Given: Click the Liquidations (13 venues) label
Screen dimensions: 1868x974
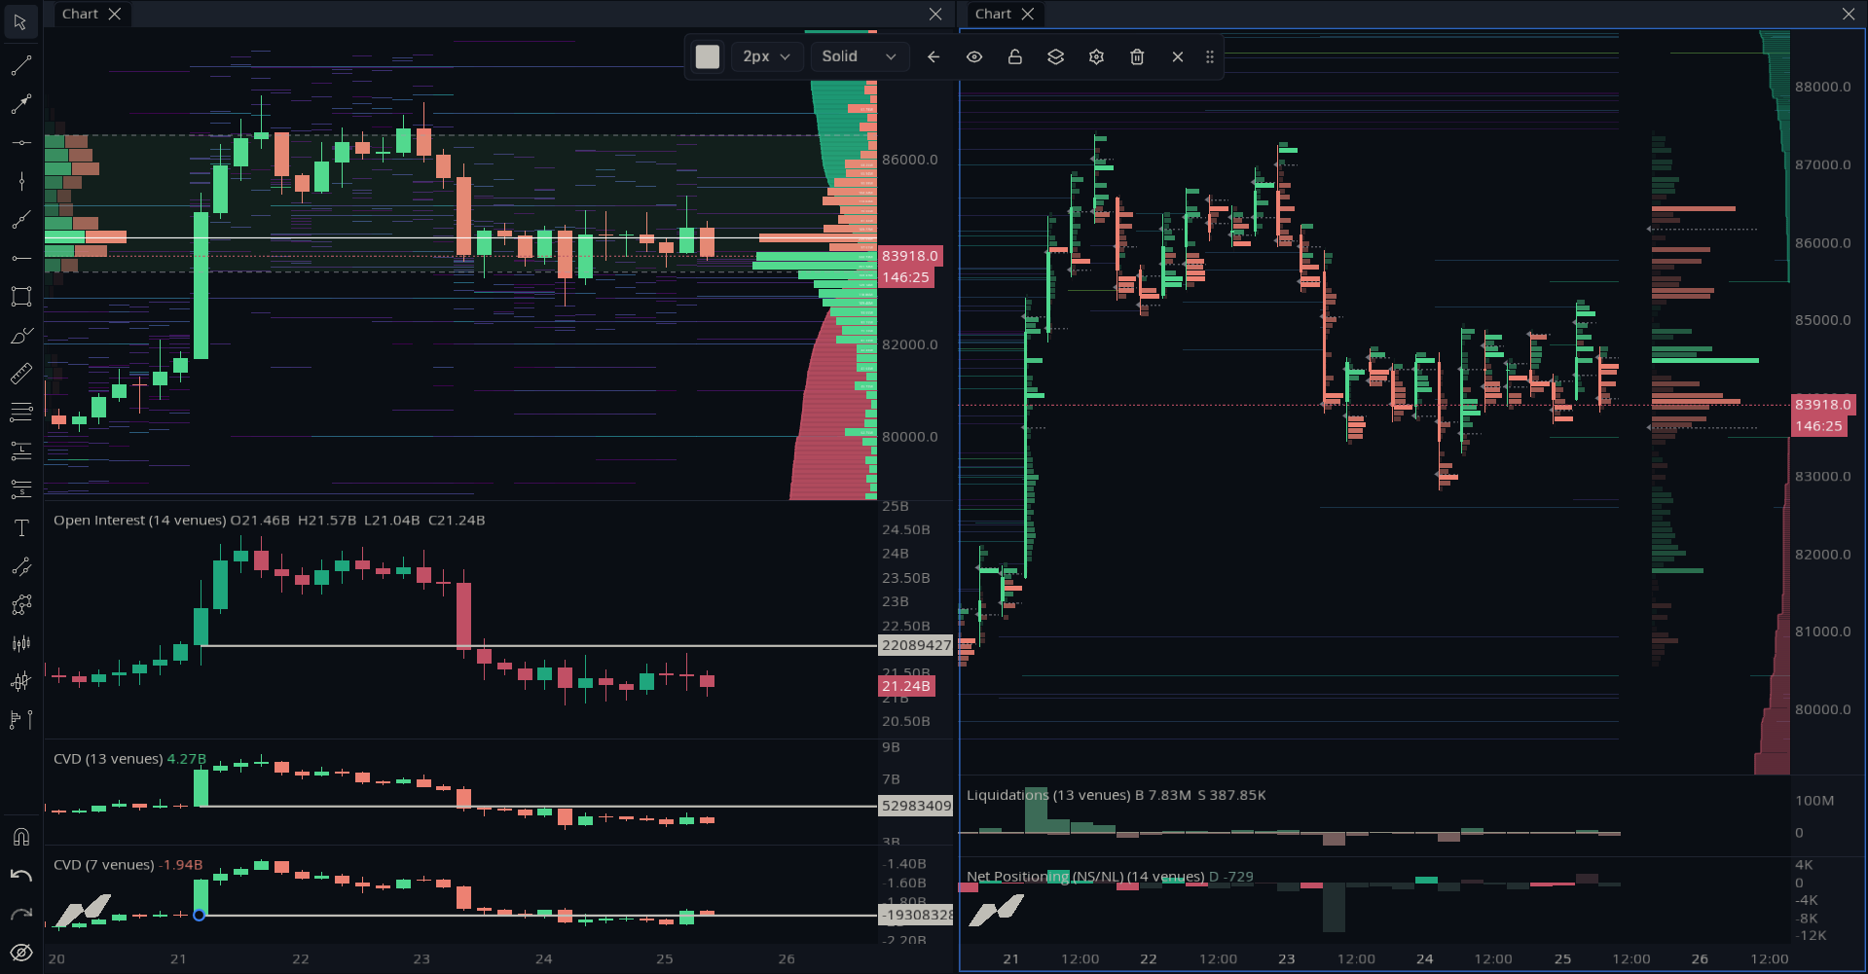Looking at the screenshot, I should [1048, 795].
